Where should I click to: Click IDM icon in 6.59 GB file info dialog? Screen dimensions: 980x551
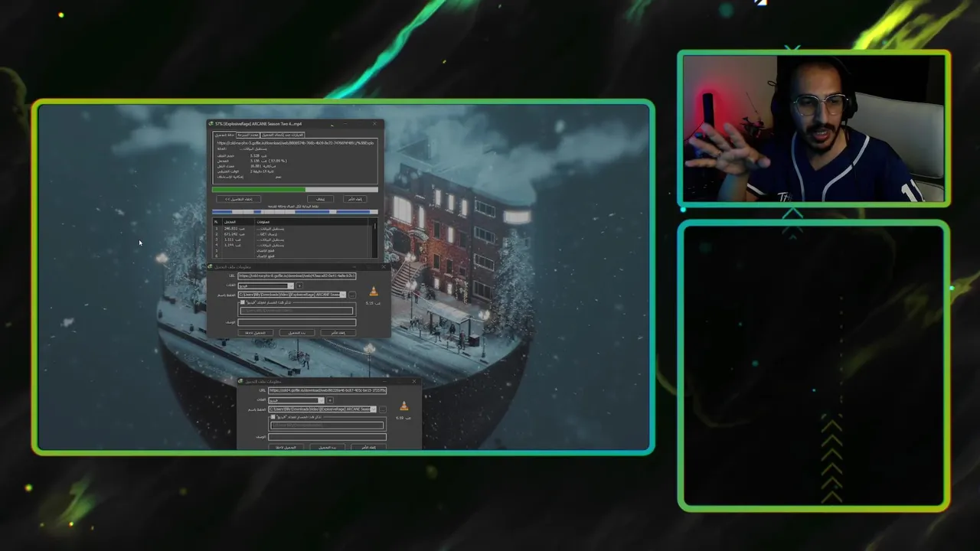click(x=240, y=381)
